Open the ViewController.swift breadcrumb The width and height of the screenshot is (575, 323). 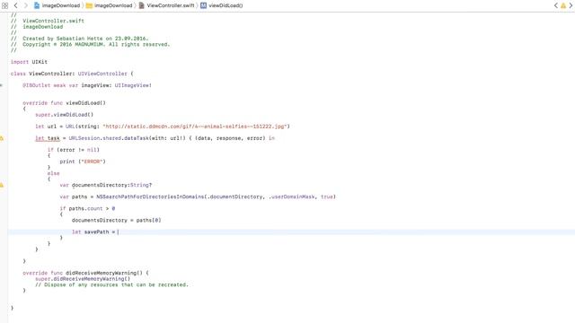[x=166, y=5]
